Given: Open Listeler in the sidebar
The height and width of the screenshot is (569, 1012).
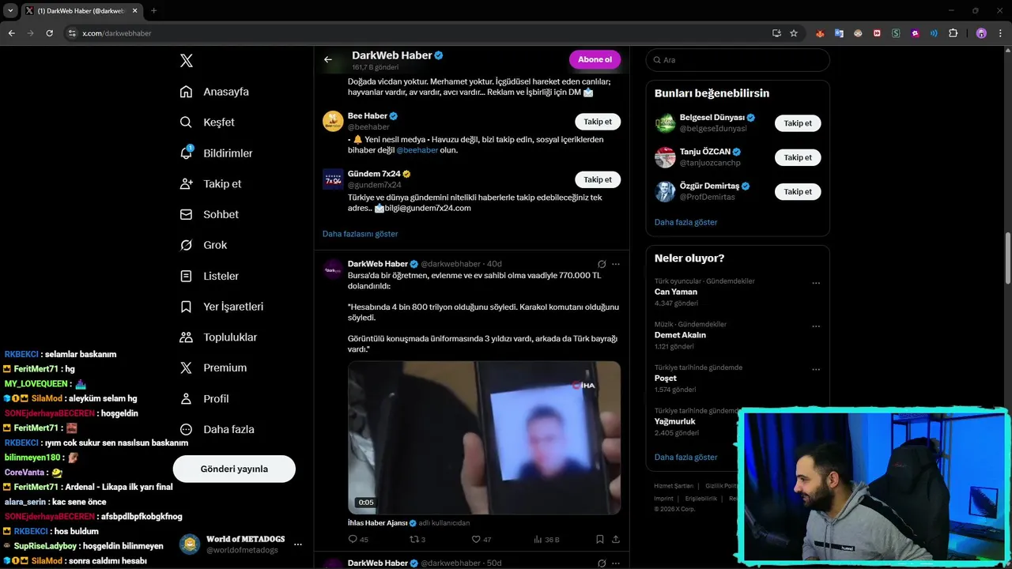Looking at the screenshot, I should (209, 276).
